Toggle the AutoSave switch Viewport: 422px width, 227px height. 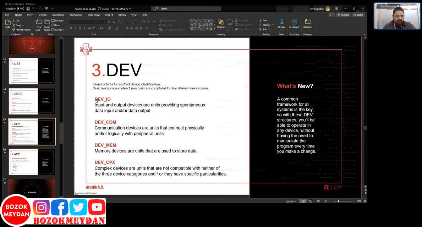point(20,9)
